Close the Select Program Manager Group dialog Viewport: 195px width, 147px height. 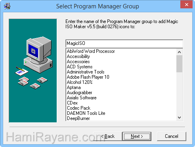[x=187, y=5]
